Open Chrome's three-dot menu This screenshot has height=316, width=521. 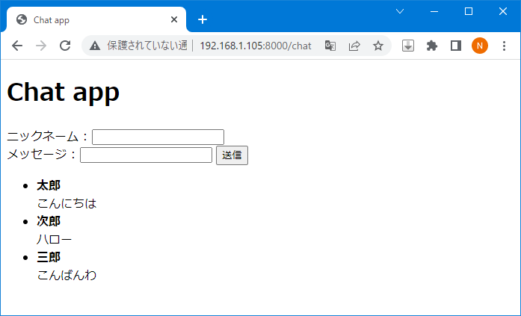tap(504, 46)
